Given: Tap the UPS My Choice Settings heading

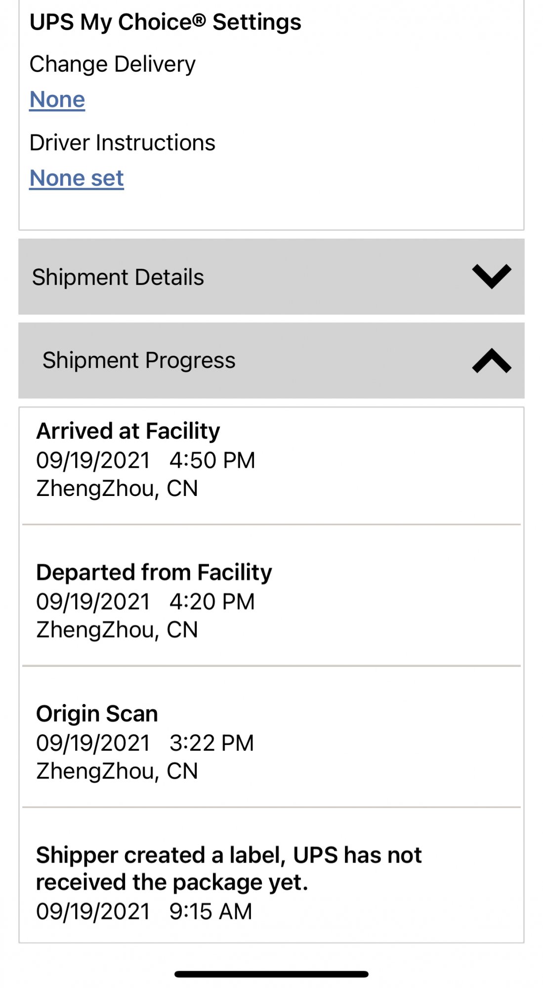Looking at the screenshot, I should pos(166,23).
